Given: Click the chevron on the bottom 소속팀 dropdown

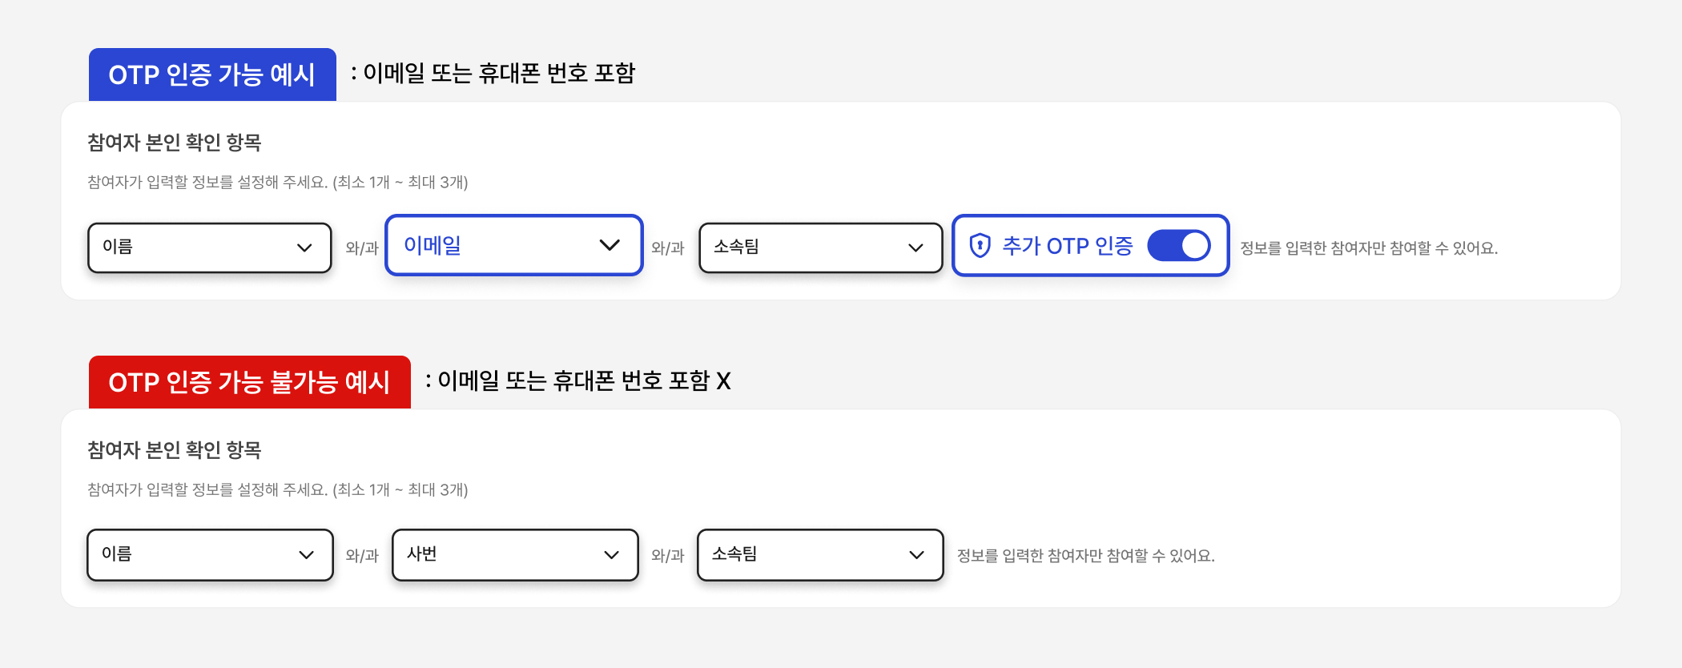Looking at the screenshot, I should (x=916, y=555).
